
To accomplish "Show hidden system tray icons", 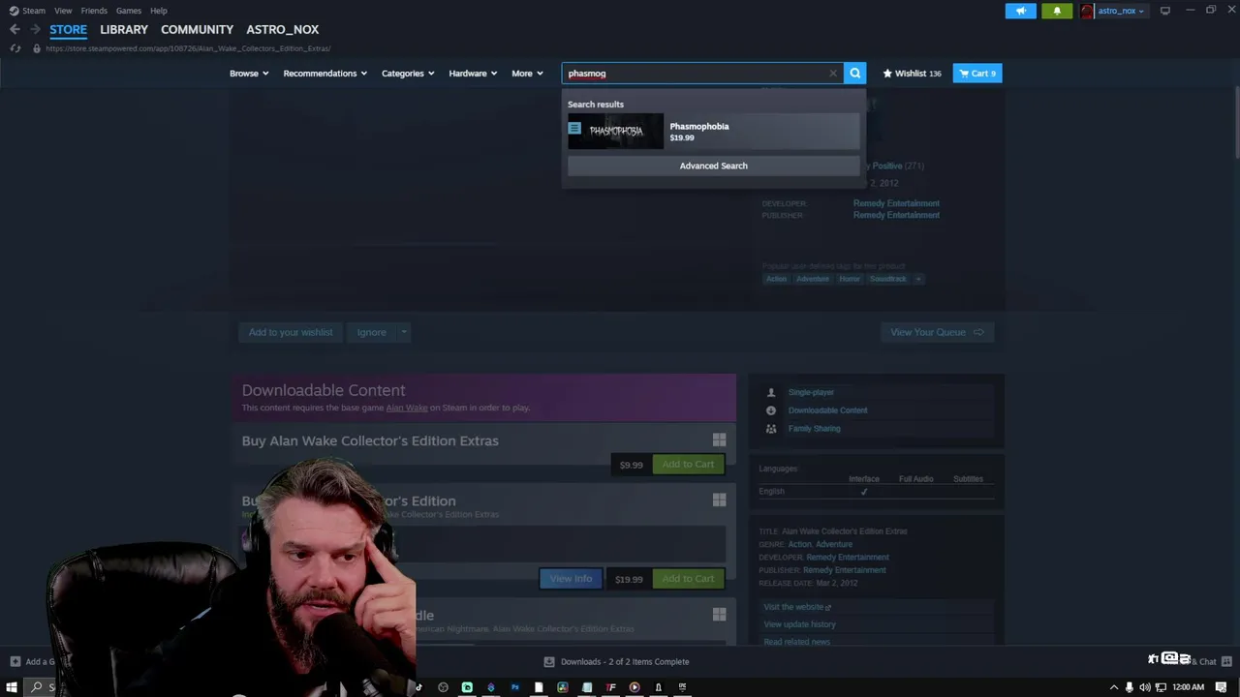I will click(x=1114, y=687).
